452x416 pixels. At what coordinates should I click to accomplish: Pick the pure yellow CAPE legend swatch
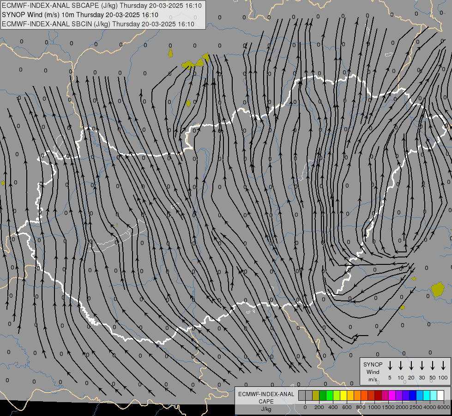[344, 396]
